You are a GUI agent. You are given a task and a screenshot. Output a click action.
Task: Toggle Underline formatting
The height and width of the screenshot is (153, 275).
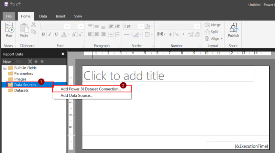tap(56, 34)
